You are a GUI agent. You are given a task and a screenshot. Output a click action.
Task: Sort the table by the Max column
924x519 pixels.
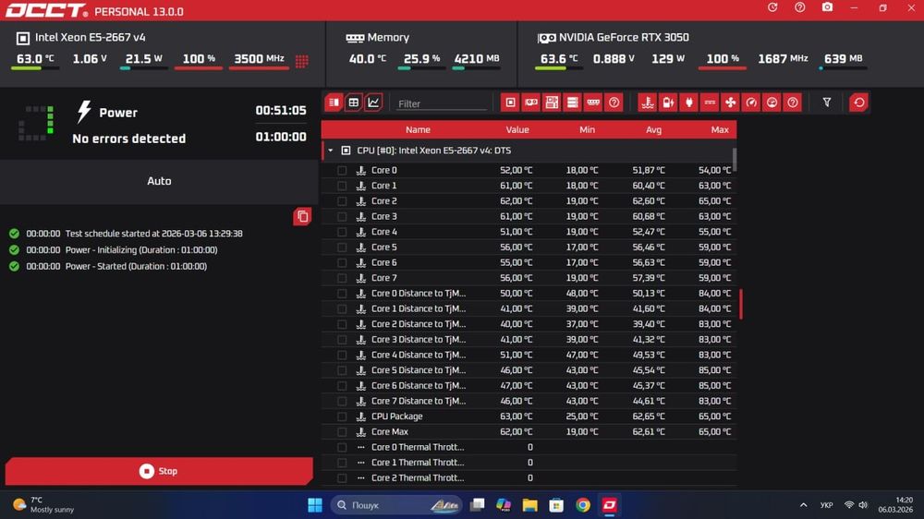pos(720,129)
